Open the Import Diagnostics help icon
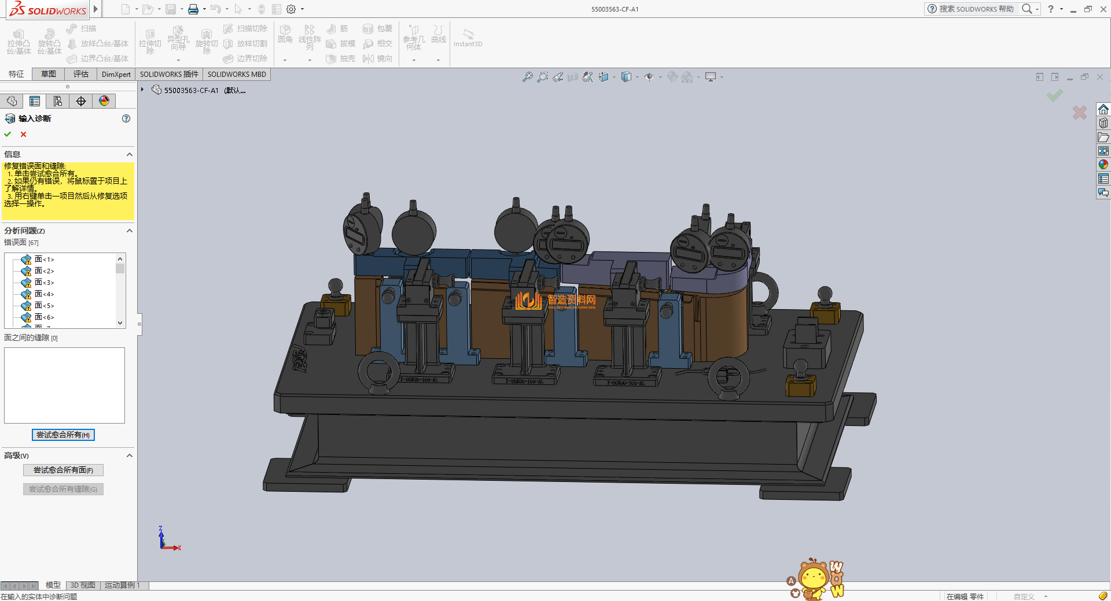 [x=126, y=118]
